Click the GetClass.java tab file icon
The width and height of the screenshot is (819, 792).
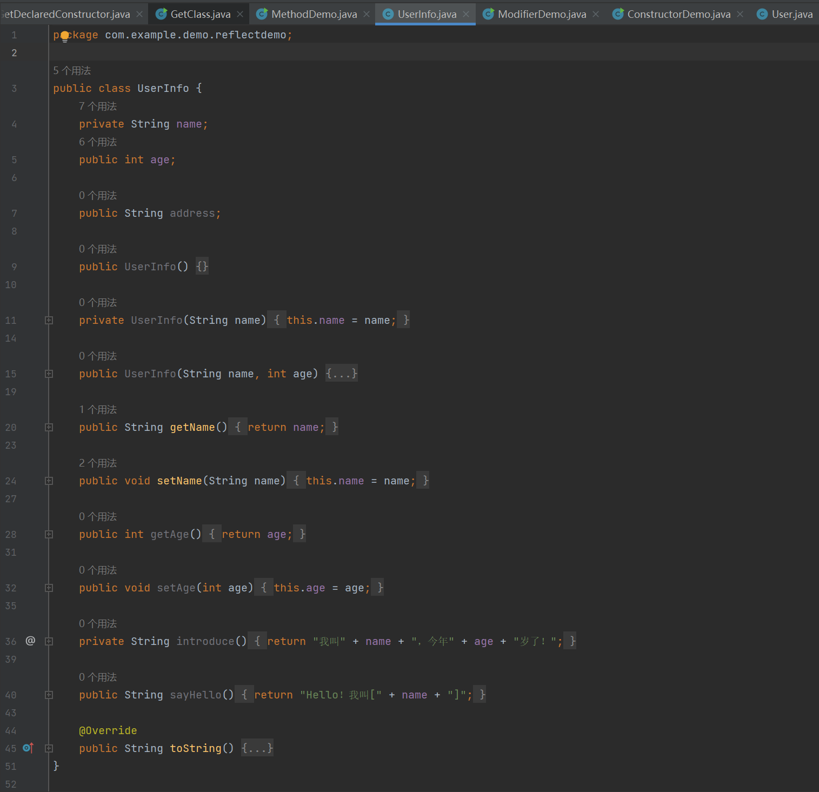coord(161,14)
